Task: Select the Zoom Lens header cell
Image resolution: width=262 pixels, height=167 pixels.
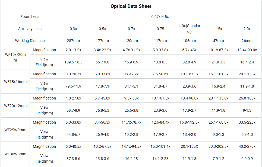Action: tap(30, 17)
